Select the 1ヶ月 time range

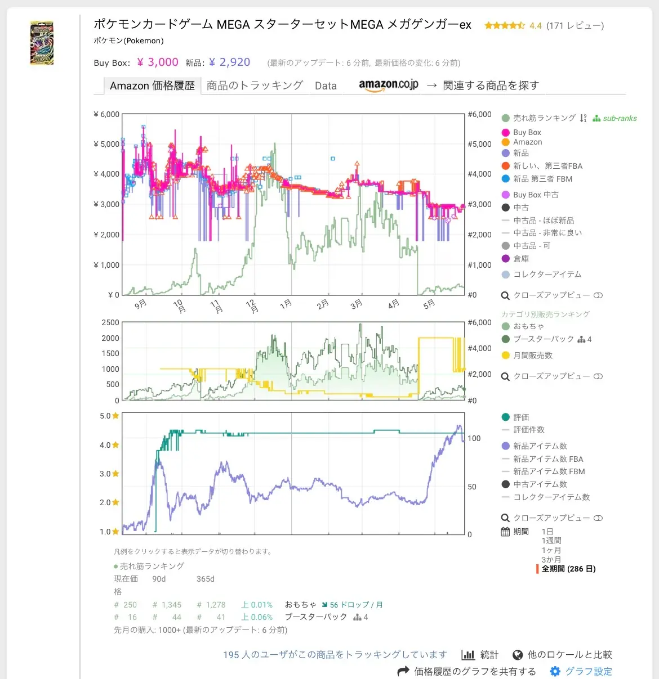pyautogui.click(x=551, y=550)
